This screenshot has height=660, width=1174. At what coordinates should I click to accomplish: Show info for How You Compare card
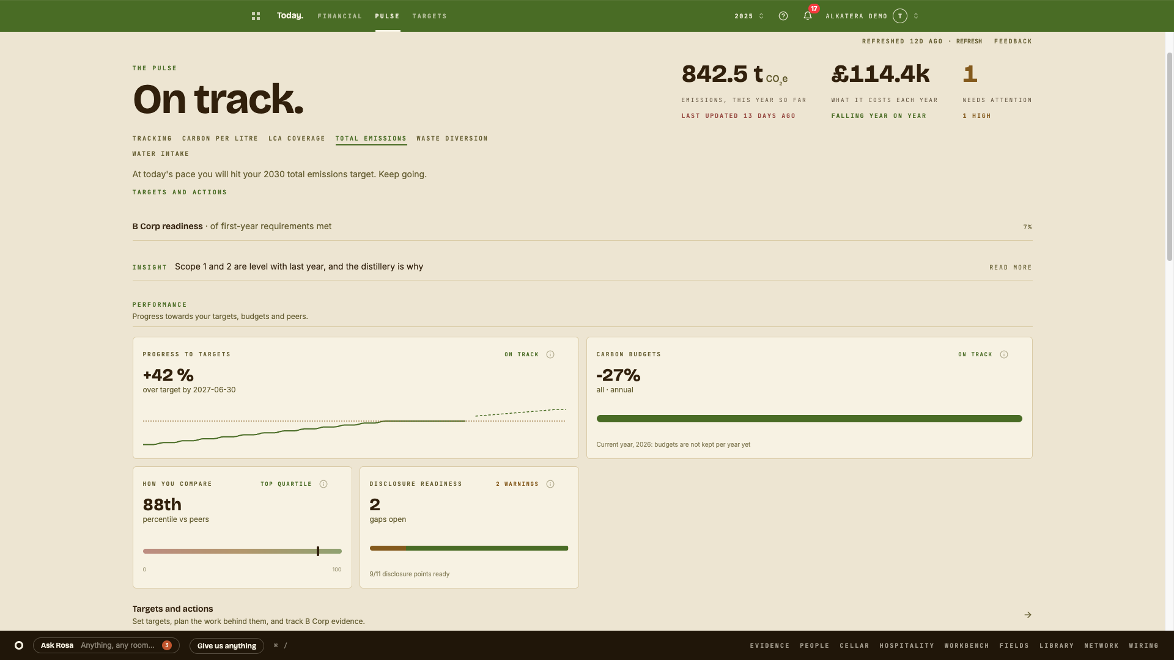(323, 484)
